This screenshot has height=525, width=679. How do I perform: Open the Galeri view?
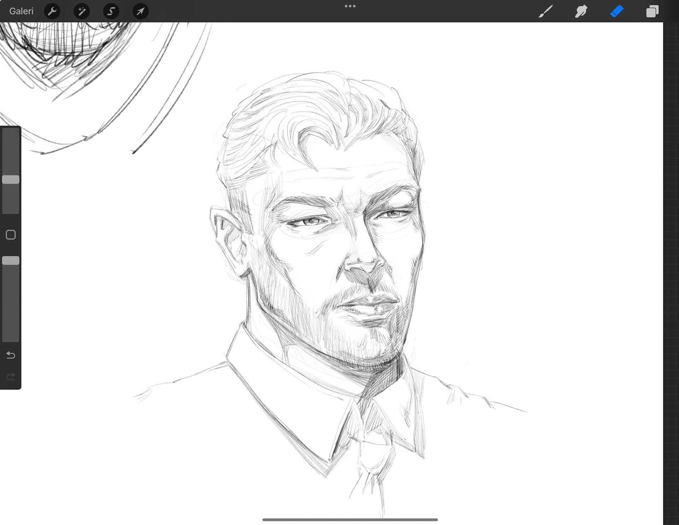[x=21, y=11]
